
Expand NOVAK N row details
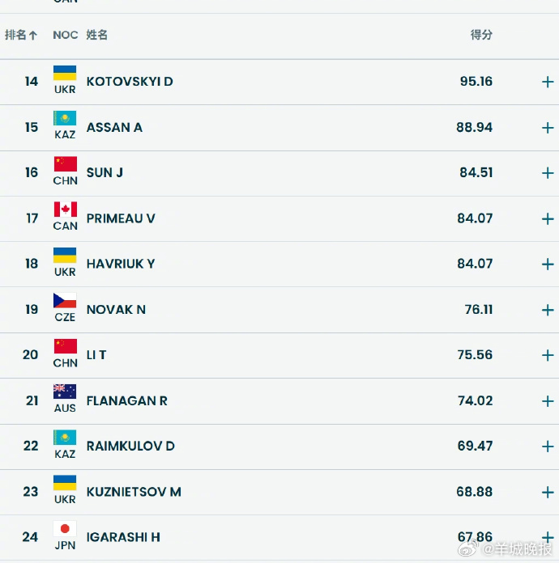pos(548,310)
